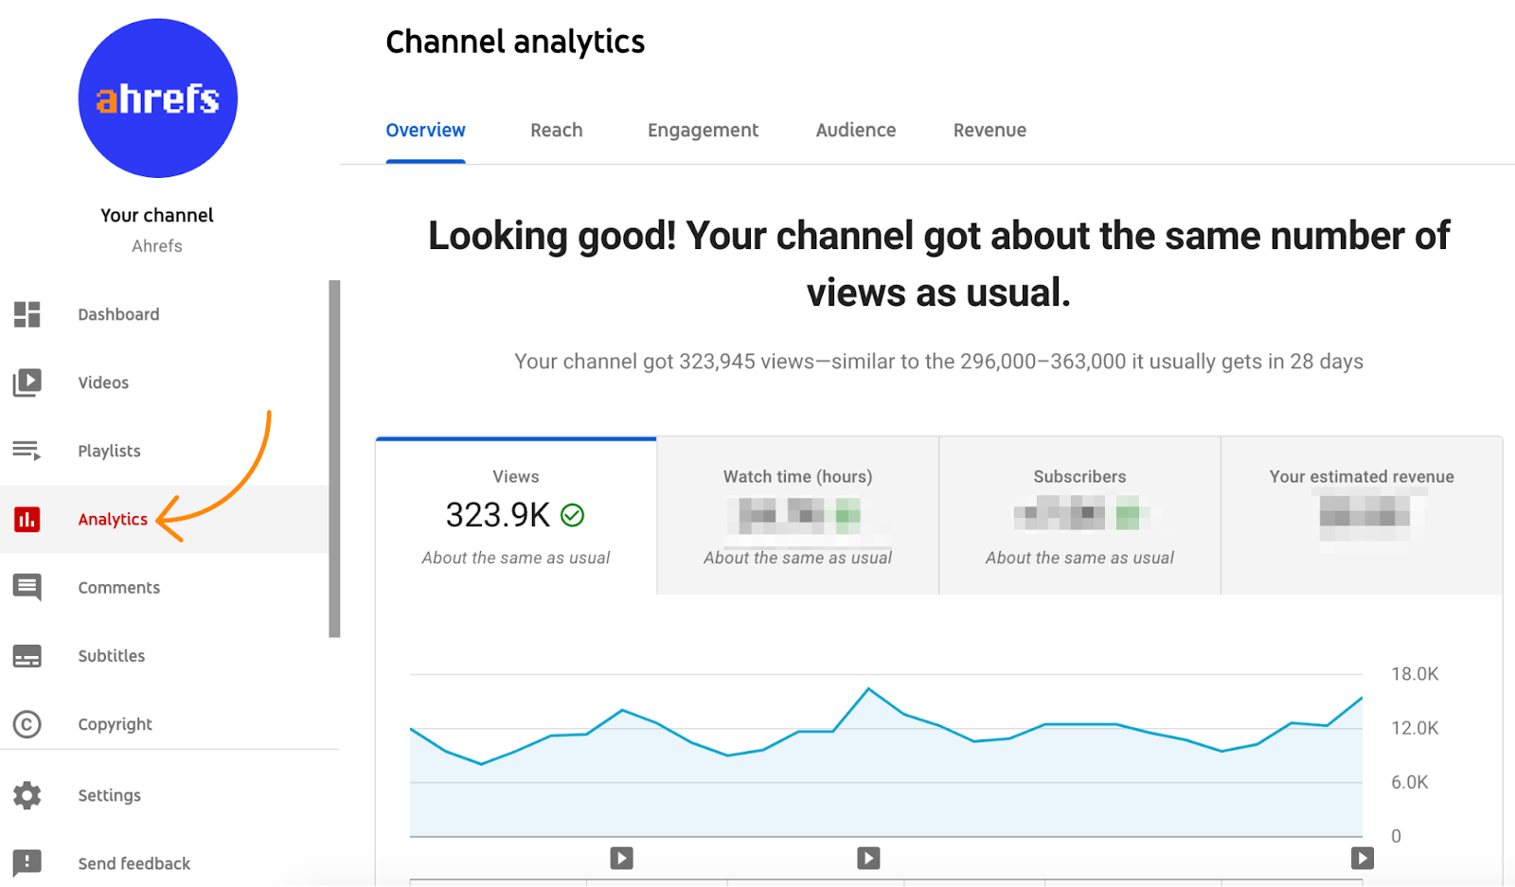Viewport: 1515px width, 887px height.
Task: Open Send feedback via its icon
Action: 27,862
